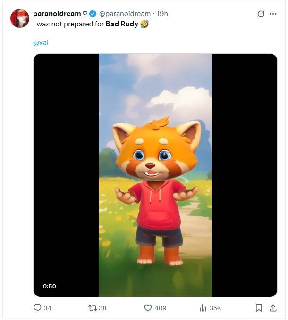Image resolution: width=288 pixels, height=320 pixels.
Task: Click the 38 reposts count
Action: 103,308
